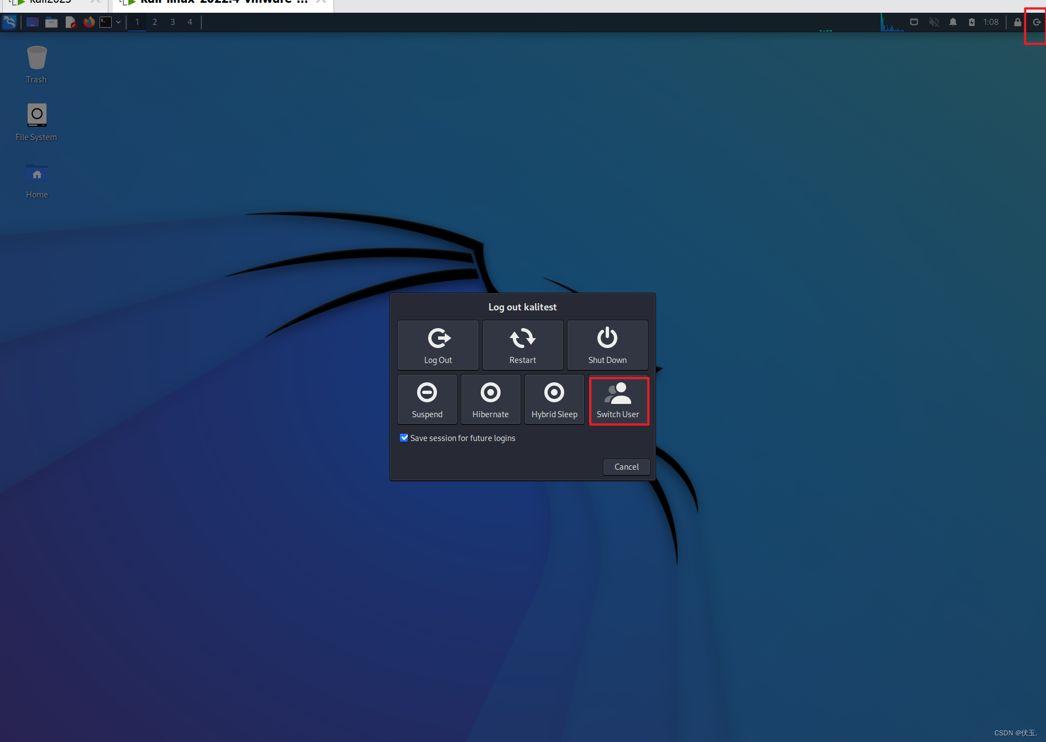Click the log out icon in panel
The height and width of the screenshot is (742, 1046).
[x=1037, y=22]
